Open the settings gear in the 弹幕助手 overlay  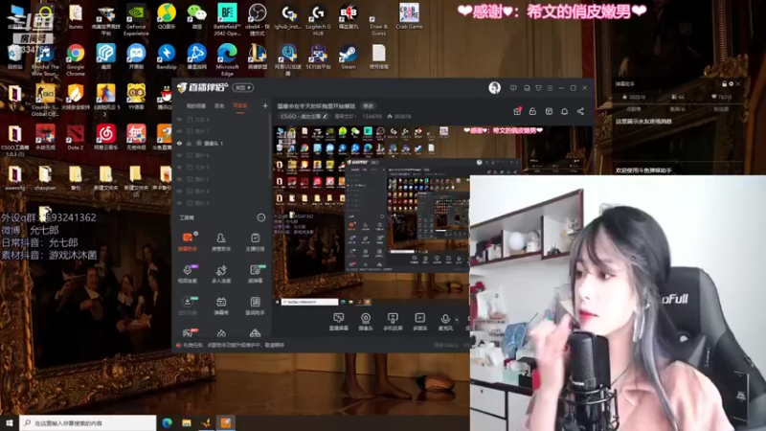[731, 84]
